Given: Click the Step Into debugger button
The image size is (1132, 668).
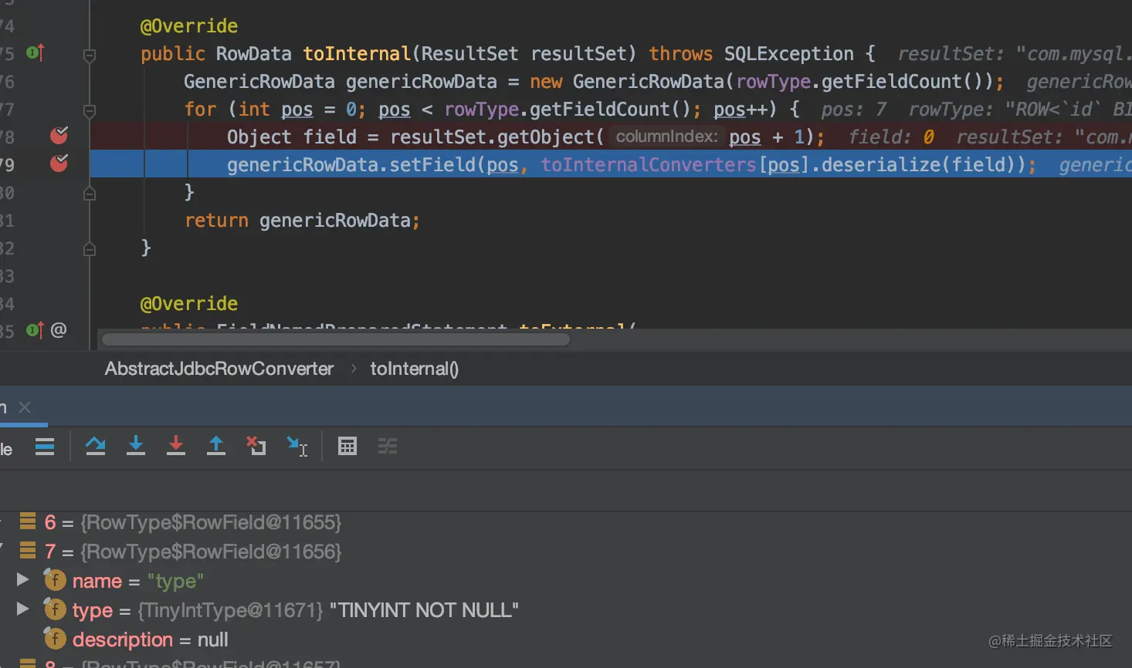Looking at the screenshot, I should click(136, 446).
